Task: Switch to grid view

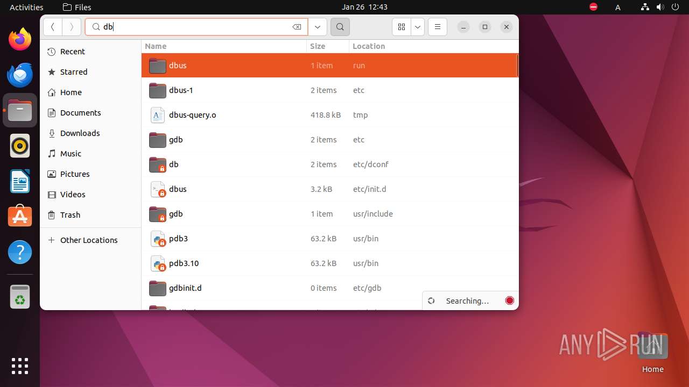Action: coord(402,27)
